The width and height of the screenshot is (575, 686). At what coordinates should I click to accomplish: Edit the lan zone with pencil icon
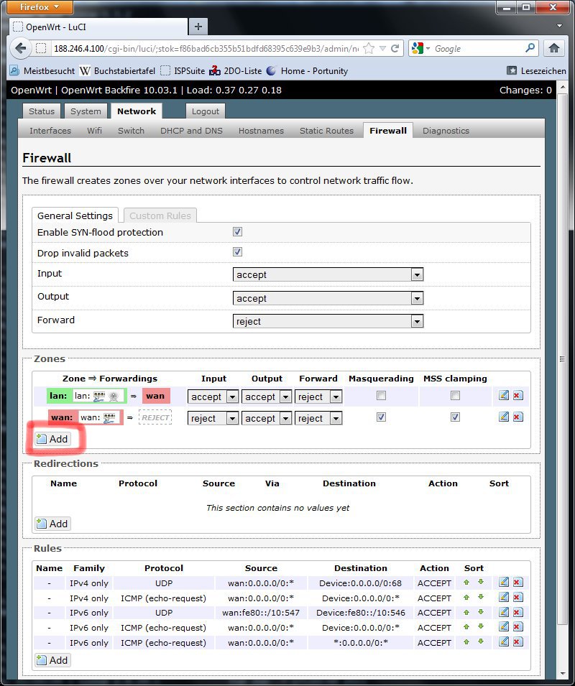[504, 395]
